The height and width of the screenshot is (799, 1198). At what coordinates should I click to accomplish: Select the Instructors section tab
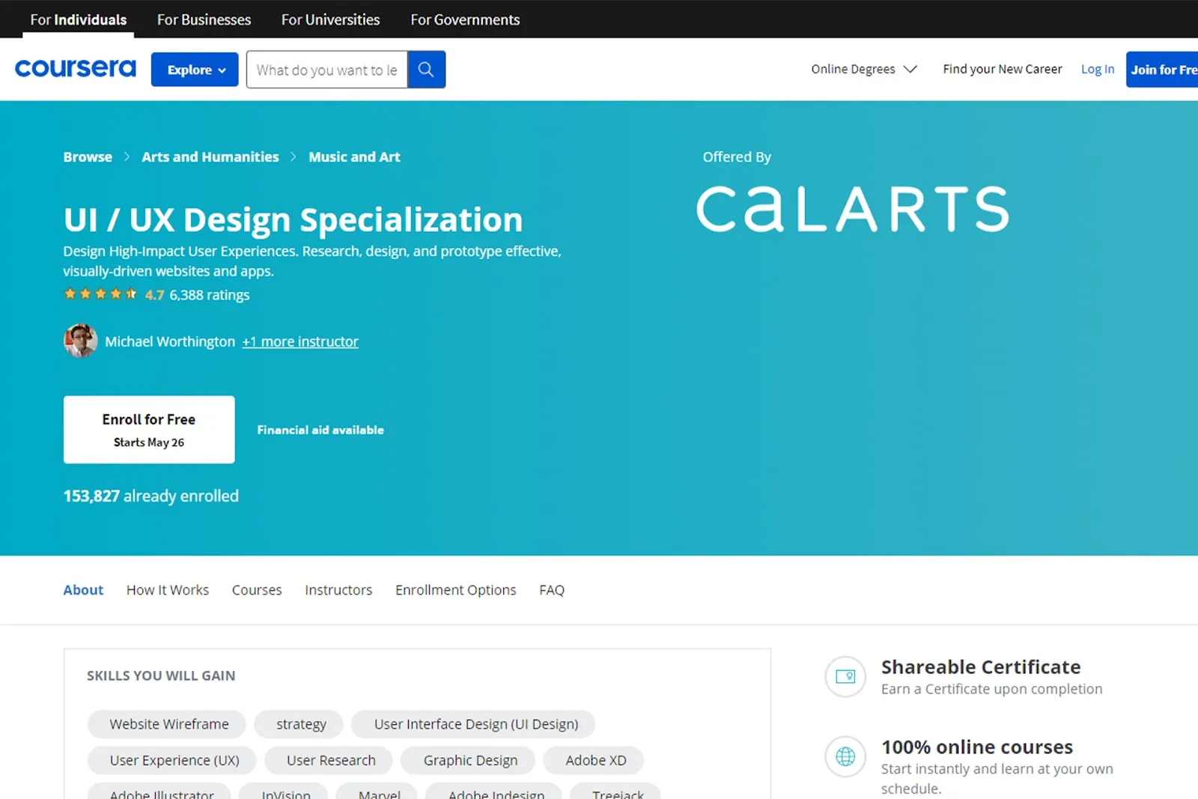point(338,590)
